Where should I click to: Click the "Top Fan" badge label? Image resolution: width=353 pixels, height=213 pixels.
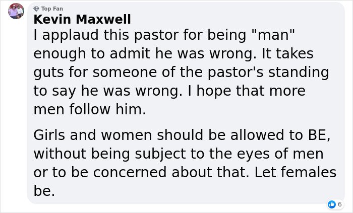tap(52, 9)
